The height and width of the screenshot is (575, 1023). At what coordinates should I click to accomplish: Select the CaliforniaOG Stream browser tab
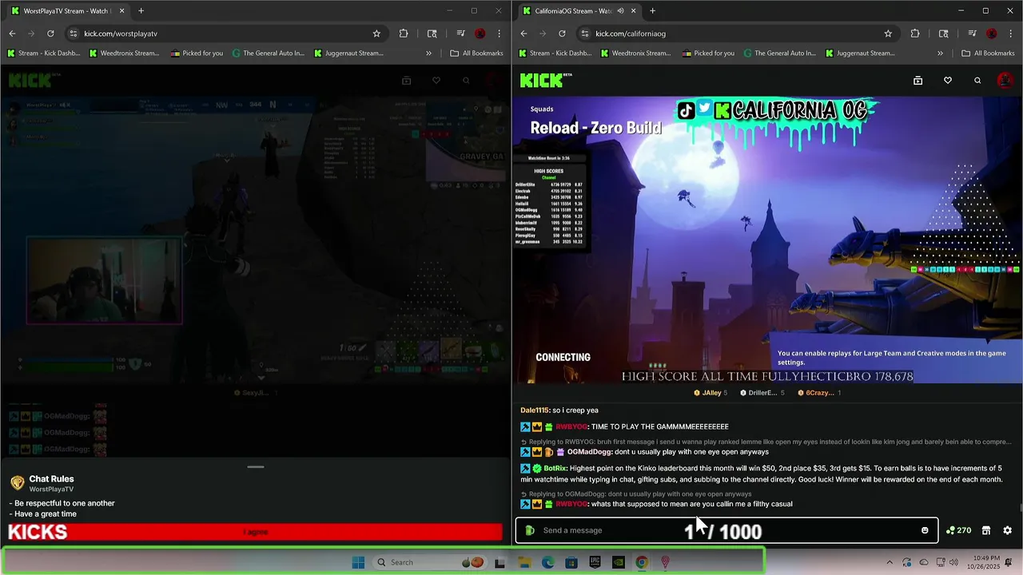[x=579, y=11]
